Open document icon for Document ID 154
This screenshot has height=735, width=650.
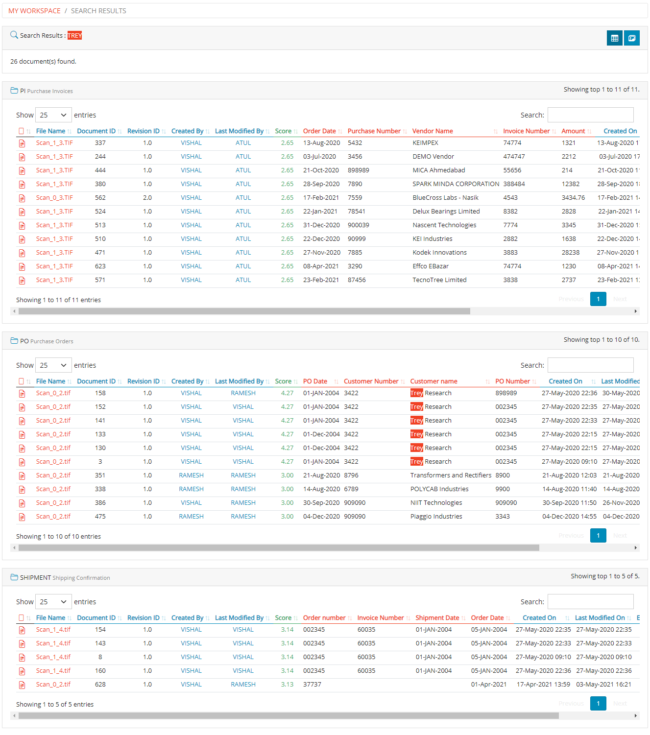(22, 630)
